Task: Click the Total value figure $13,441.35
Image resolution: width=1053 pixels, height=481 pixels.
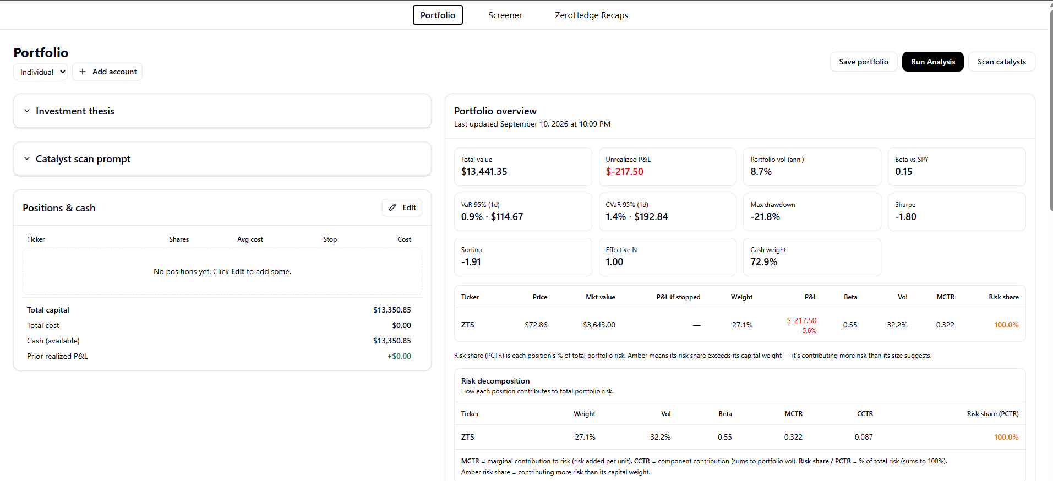Action: pos(484,172)
